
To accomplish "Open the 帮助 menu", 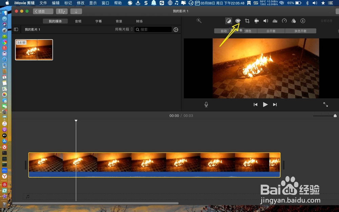I will pos(118,3).
